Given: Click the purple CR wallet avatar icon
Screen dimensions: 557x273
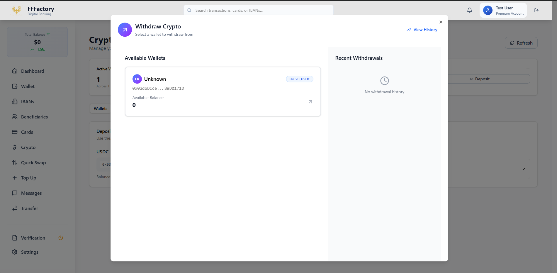Looking at the screenshot, I should pos(137,79).
